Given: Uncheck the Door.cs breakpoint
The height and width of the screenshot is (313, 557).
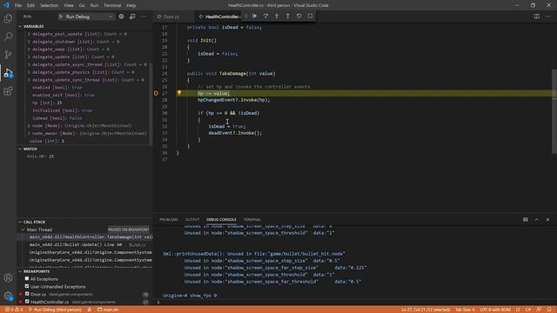Looking at the screenshot, I should click(x=27, y=294).
